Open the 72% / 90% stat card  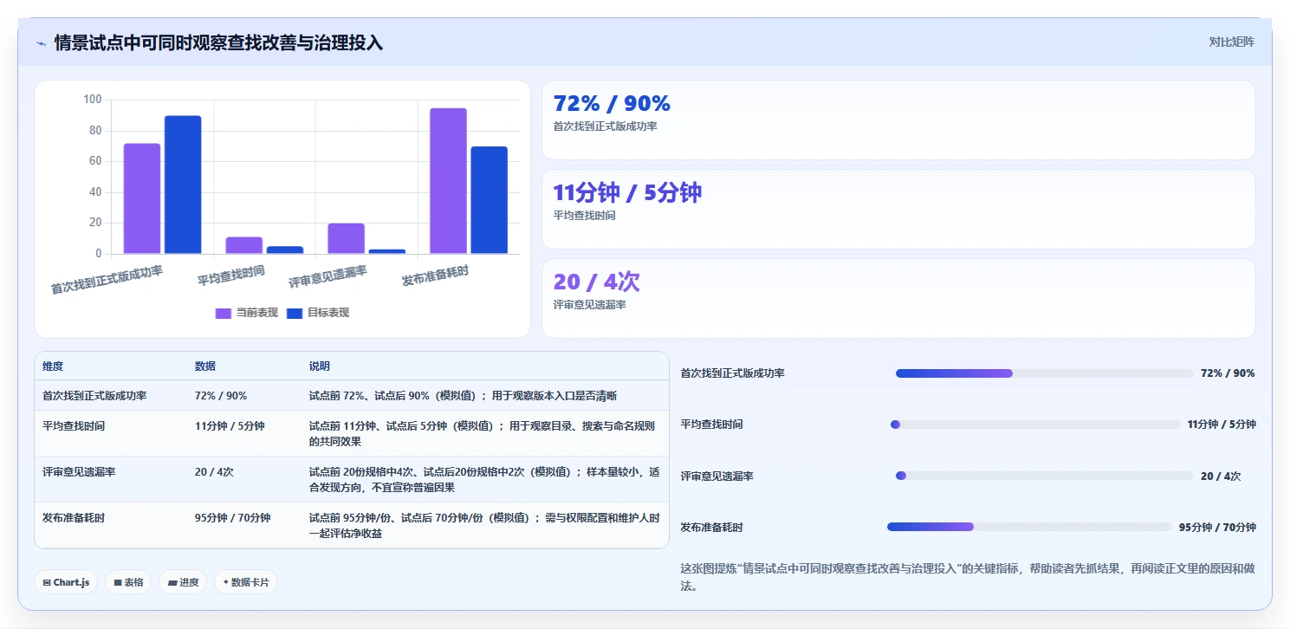pyautogui.click(x=898, y=120)
